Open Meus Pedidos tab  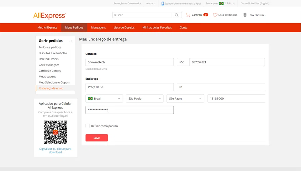click(x=74, y=28)
